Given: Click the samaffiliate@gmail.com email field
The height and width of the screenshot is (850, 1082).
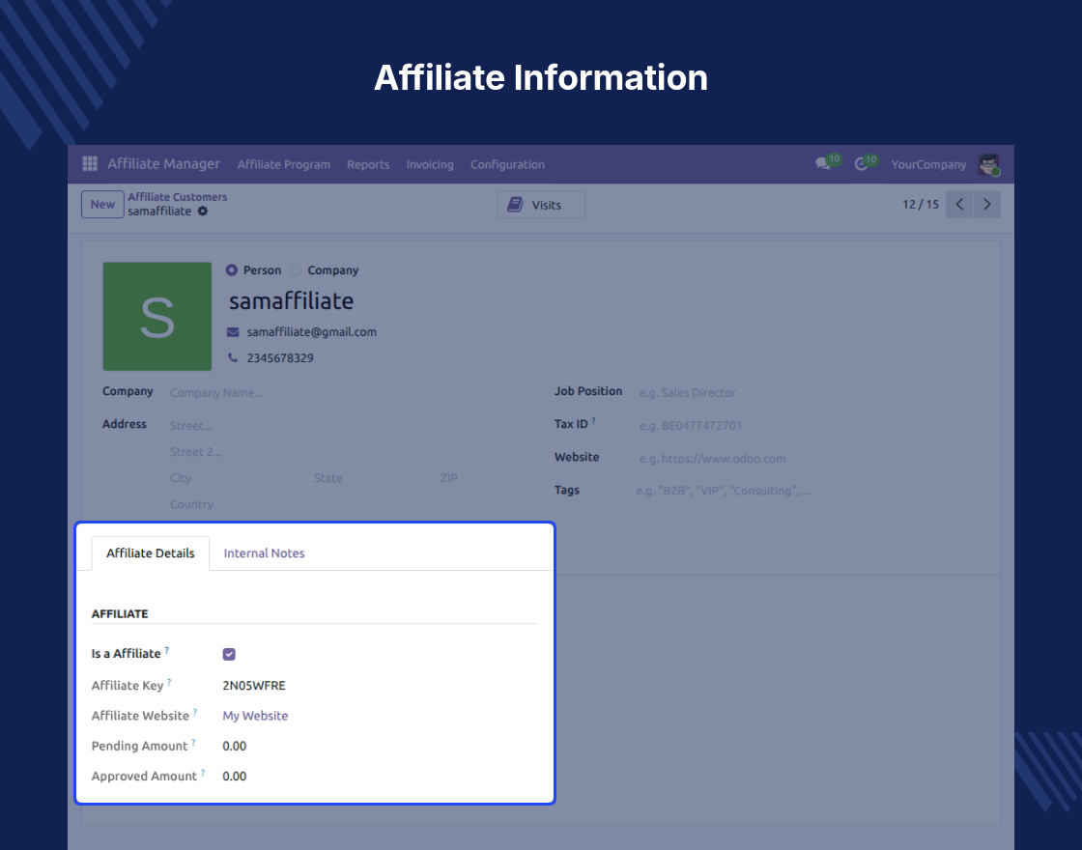Looking at the screenshot, I should click(312, 332).
